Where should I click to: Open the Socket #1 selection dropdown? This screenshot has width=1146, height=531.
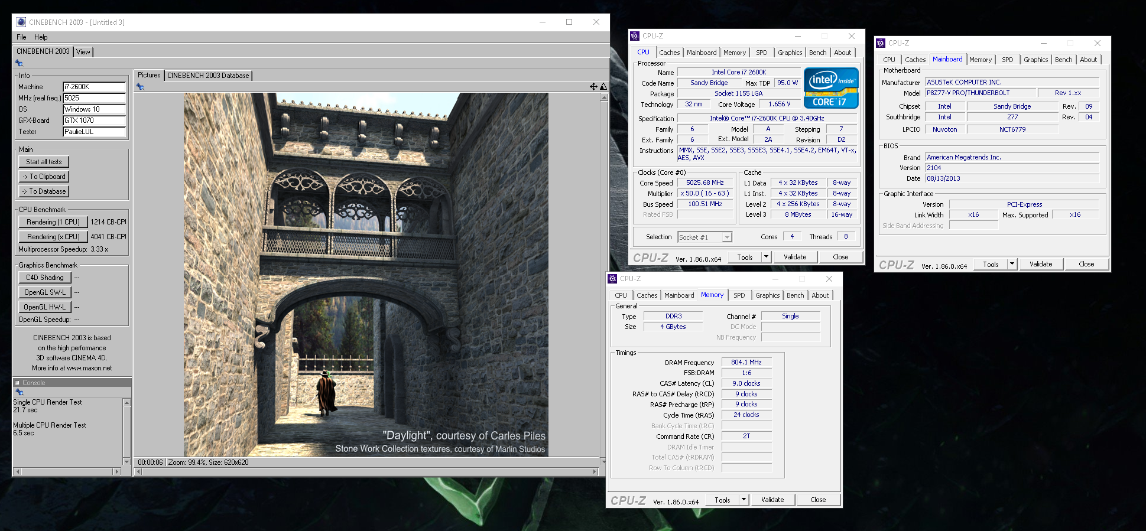[705, 237]
